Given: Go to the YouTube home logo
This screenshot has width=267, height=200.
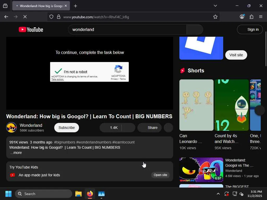Looking at the screenshot, I should point(31,30).
